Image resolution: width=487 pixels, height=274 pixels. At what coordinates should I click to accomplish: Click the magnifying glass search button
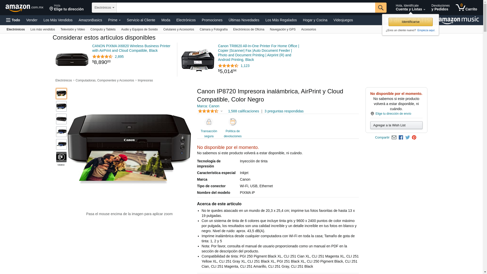click(x=381, y=8)
